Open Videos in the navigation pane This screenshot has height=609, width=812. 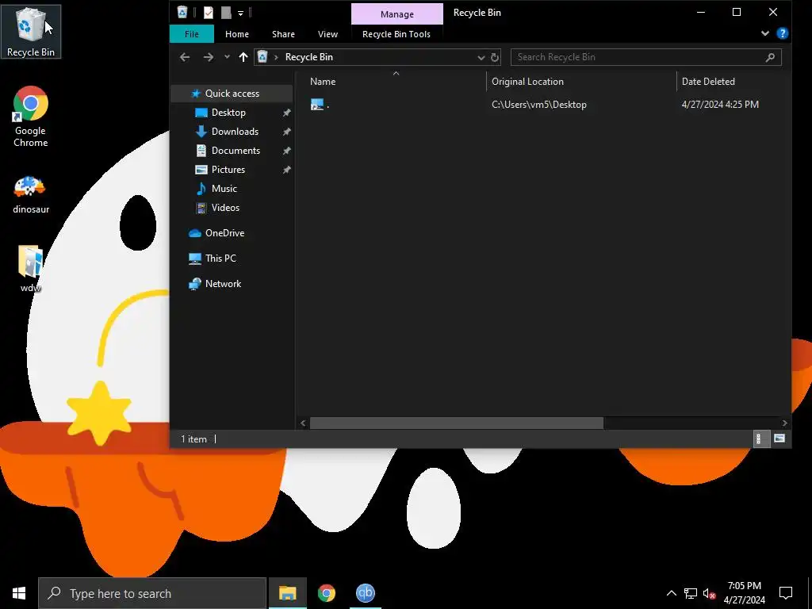pos(225,208)
